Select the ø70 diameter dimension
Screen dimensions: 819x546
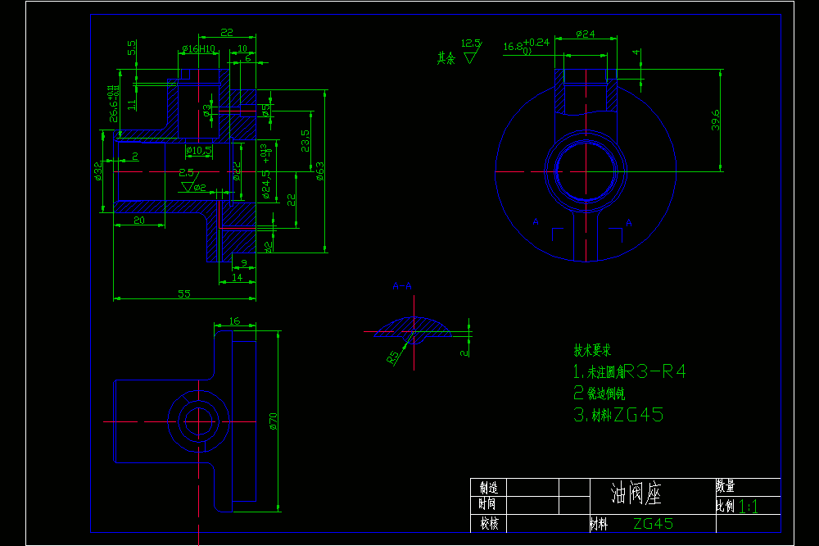273,421
